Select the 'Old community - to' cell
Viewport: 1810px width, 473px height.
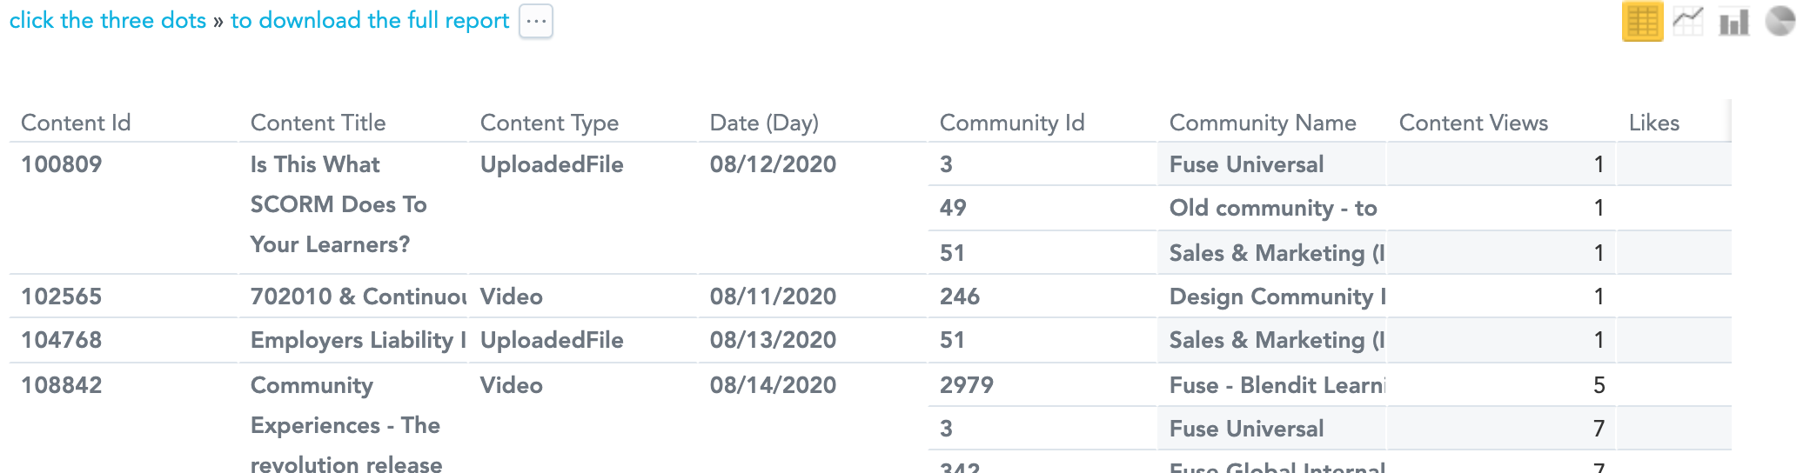click(x=1272, y=208)
